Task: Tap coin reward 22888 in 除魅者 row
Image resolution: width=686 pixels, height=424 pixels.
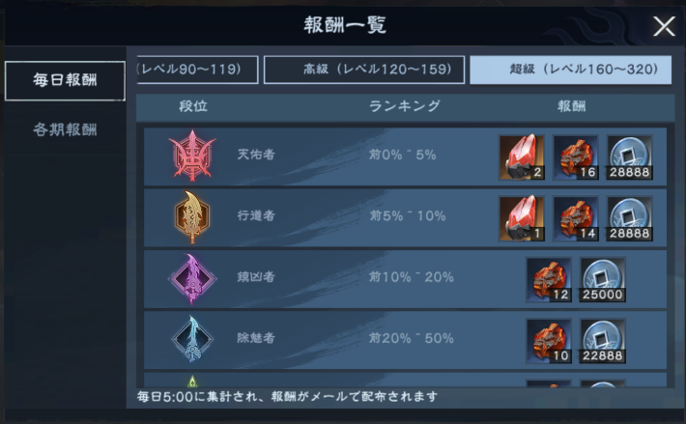Action: [x=603, y=341]
